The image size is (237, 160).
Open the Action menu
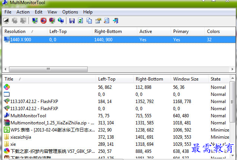tap(23, 12)
